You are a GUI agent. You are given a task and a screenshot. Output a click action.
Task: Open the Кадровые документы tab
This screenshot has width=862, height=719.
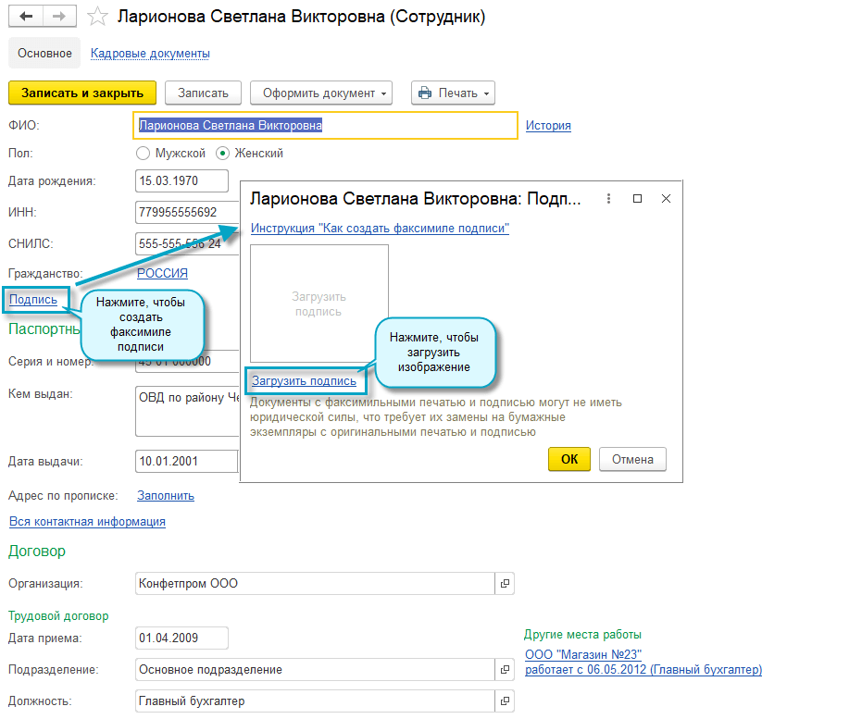coord(150,54)
